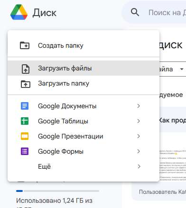Screen dimensions: 186x208
Task: Expand the Google Формы submenu arrow
Action: coord(139,151)
